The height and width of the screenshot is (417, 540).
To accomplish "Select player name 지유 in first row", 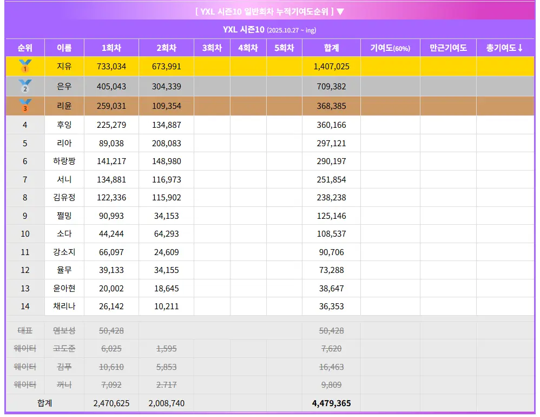I will click(x=64, y=67).
